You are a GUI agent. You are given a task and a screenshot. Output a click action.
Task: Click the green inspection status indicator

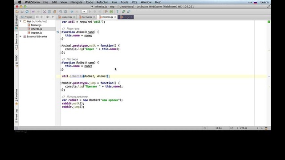269,22
